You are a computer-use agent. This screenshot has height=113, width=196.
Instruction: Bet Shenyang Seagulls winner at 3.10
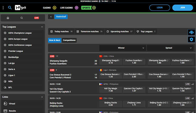pyautogui.click(x=111, y=61)
